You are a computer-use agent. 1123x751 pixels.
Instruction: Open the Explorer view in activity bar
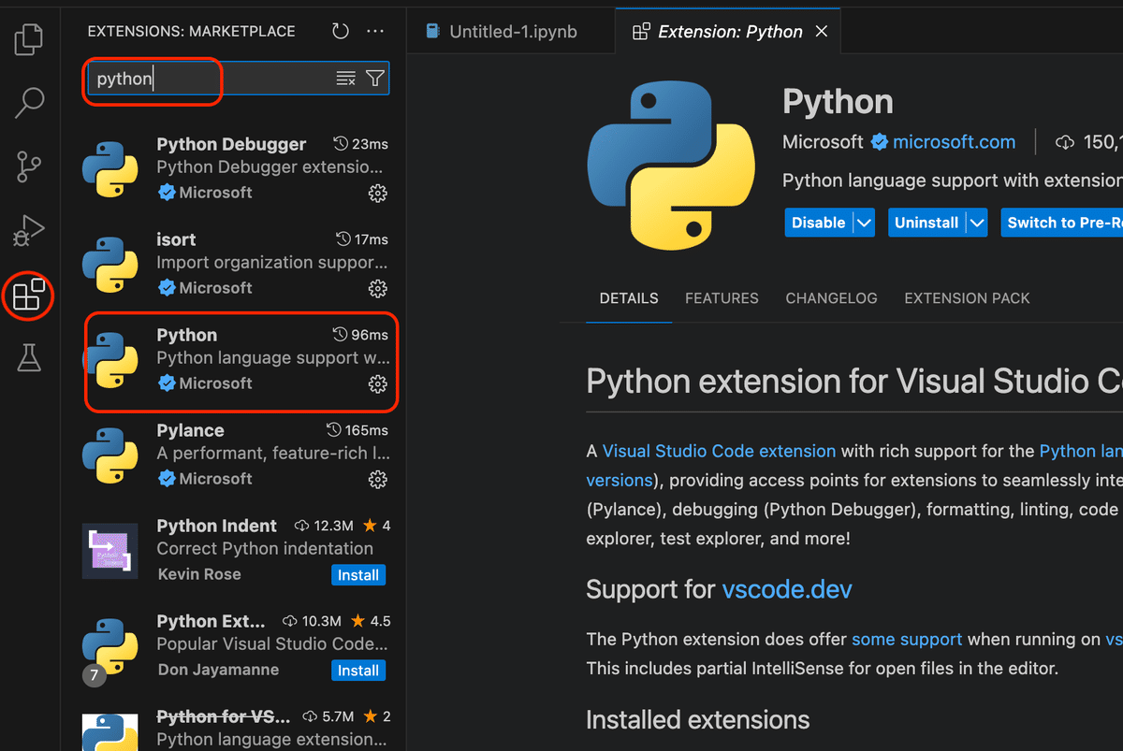click(x=29, y=38)
